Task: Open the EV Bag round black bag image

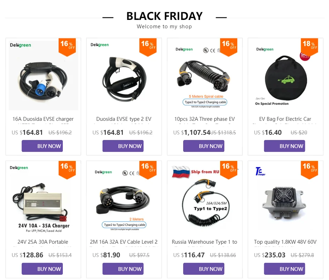Action: coord(286,75)
